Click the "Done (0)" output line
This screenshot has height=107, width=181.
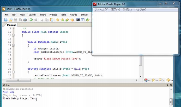coord(8,92)
